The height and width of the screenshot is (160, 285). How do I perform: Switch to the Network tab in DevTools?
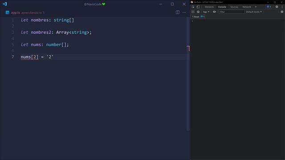coord(247,7)
